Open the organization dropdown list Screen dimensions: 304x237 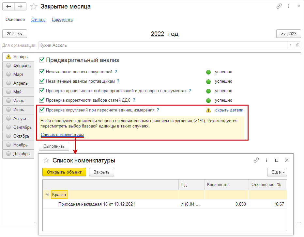click(290, 45)
